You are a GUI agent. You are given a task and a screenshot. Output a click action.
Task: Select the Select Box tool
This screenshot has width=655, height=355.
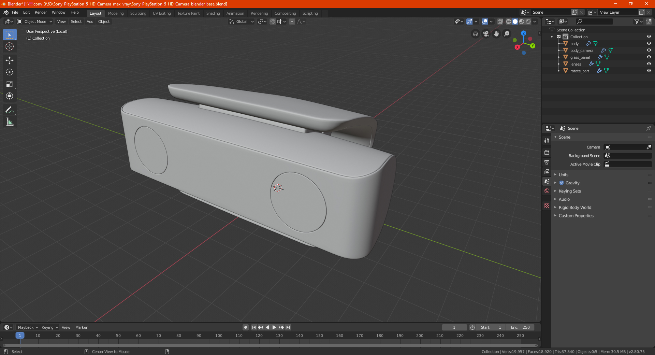[x=10, y=35]
